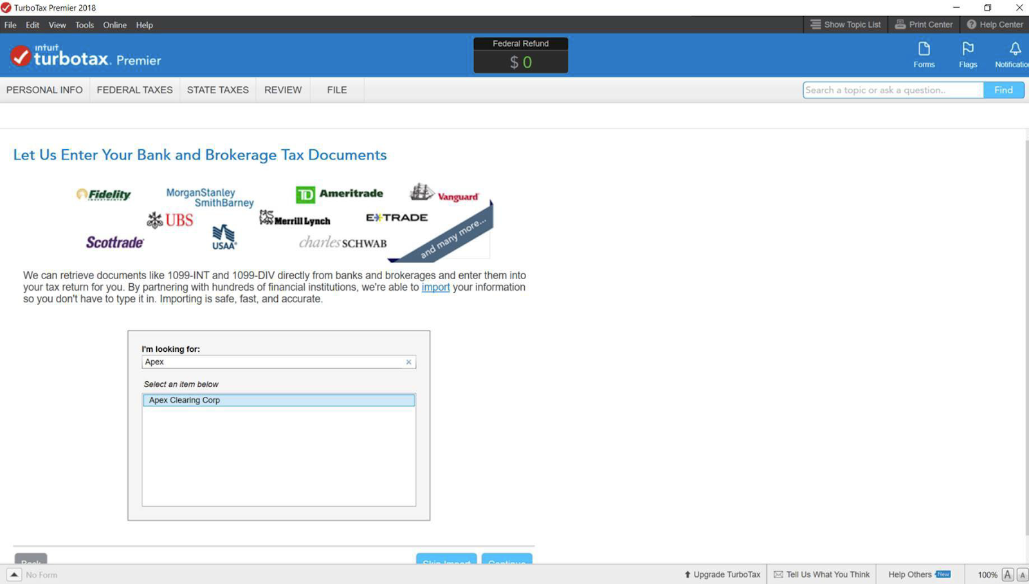
Task: Open the View menu
Action: coord(57,24)
